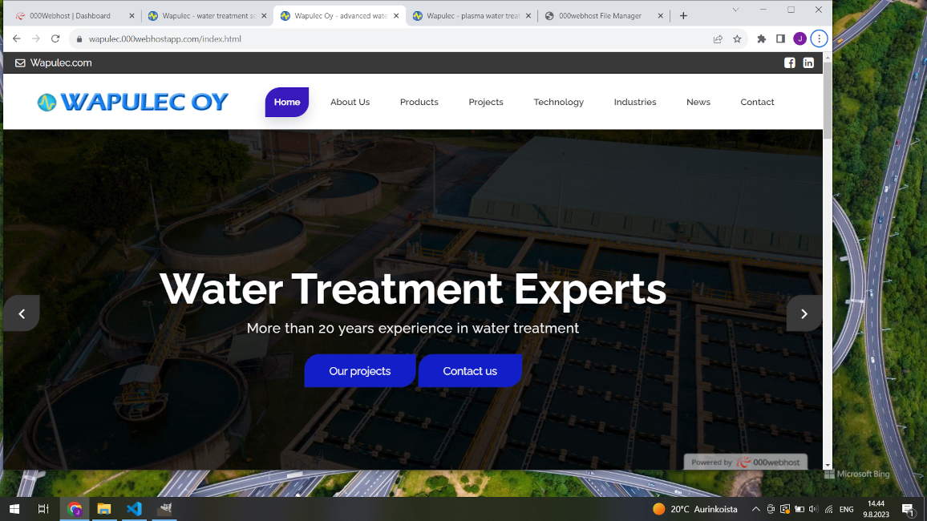The image size is (927, 521).
Task: Go to previous slide arrow
Action: click(x=22, y=313)
